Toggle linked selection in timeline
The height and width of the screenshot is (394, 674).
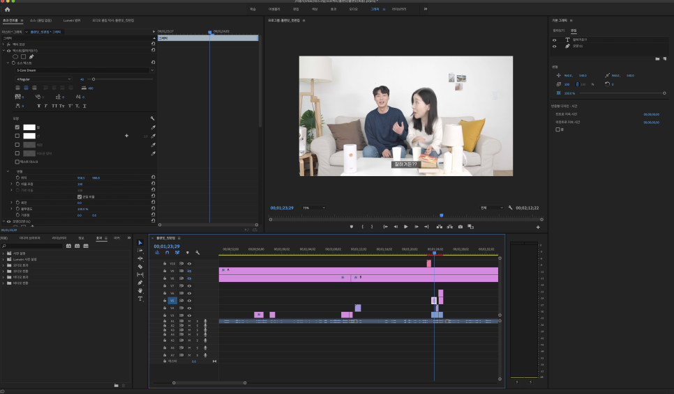pos(177,253)
